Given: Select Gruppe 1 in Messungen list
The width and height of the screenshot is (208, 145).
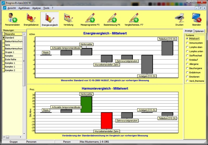Looking at the screenshot, I should pos(12,52).
